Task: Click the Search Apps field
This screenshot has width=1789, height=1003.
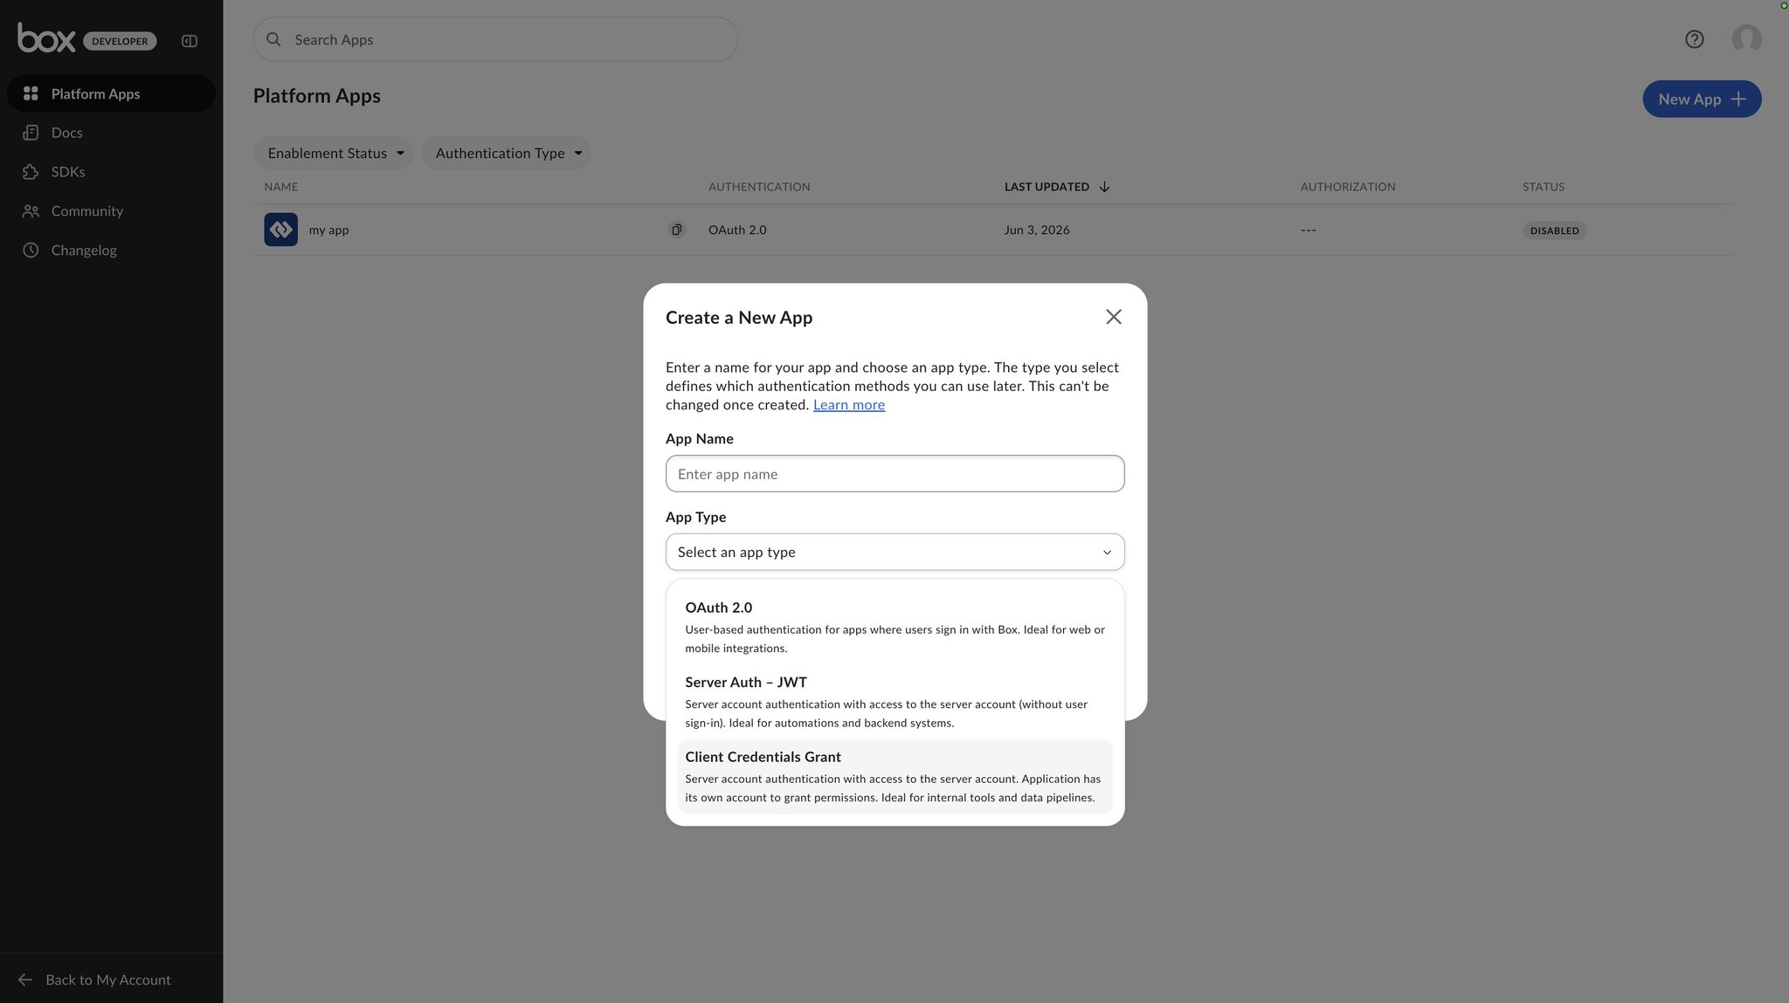Action: 495,39
